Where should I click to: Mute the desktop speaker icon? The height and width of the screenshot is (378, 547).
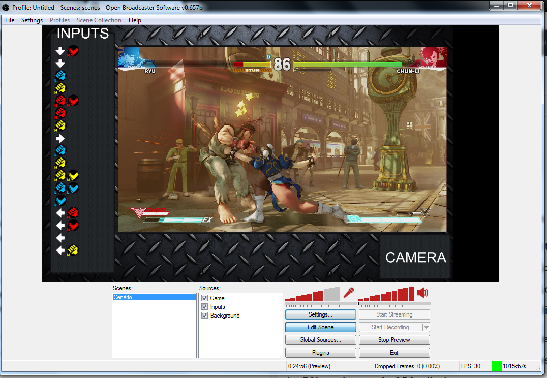pos(422,293)
